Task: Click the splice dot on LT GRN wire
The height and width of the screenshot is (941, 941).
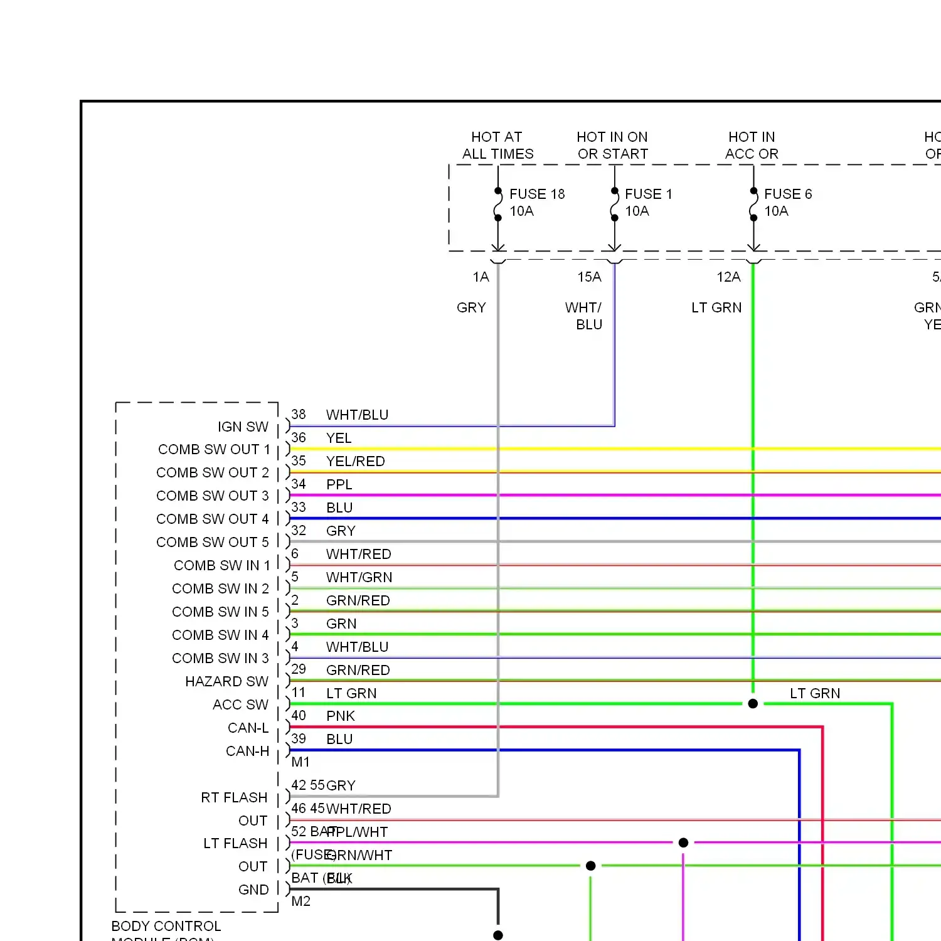Action: tap(753, 704)
